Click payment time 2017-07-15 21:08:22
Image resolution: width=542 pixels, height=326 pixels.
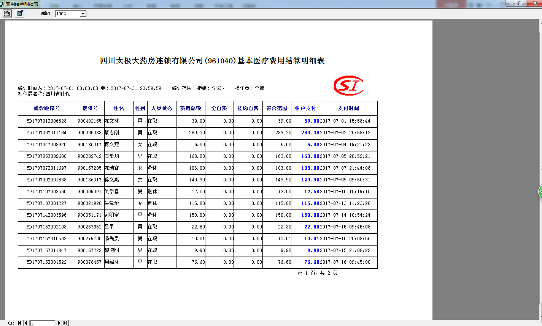pos(345,250)
